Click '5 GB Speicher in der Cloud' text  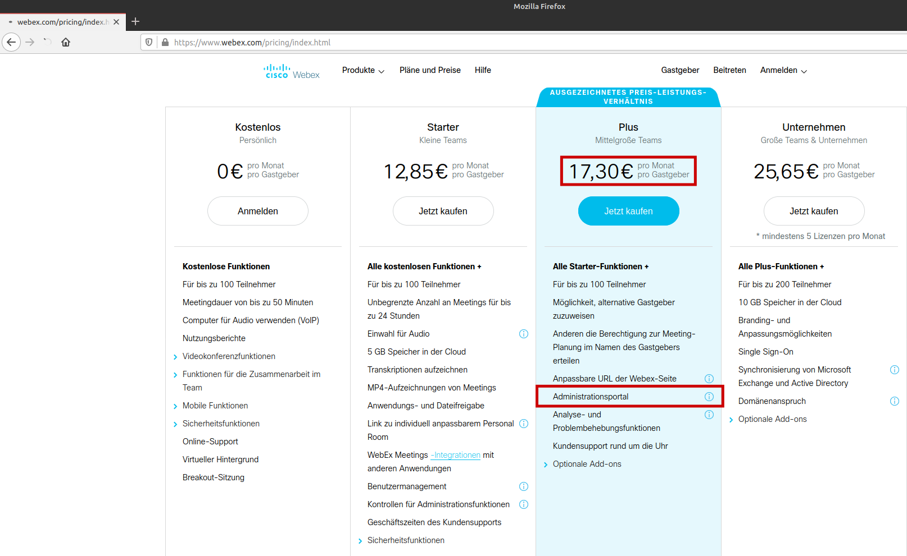[x=416, y=352]
